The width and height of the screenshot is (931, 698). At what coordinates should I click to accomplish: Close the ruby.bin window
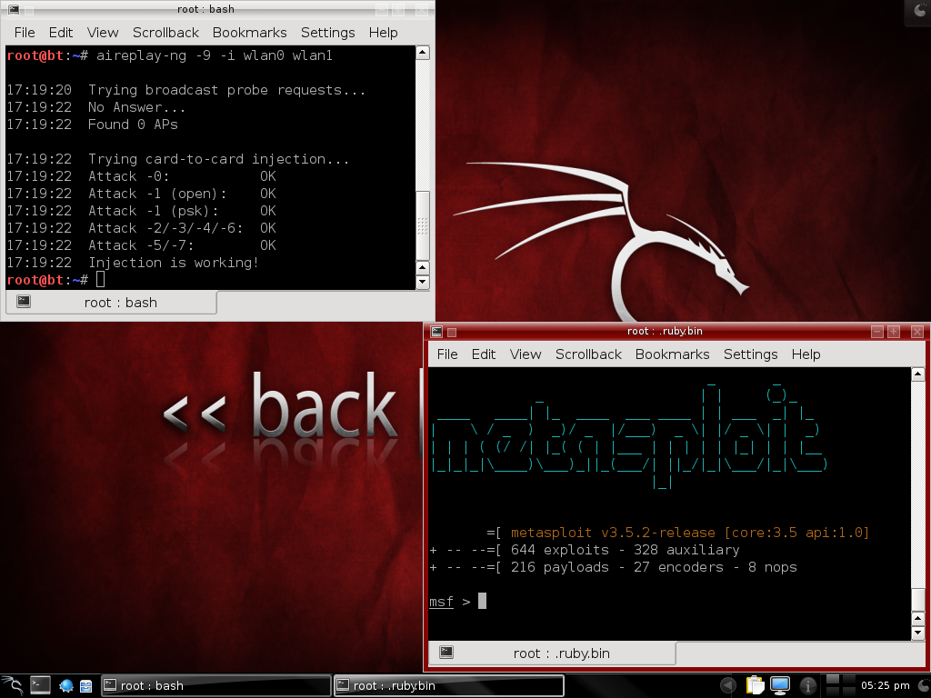[x=916, y=332]
